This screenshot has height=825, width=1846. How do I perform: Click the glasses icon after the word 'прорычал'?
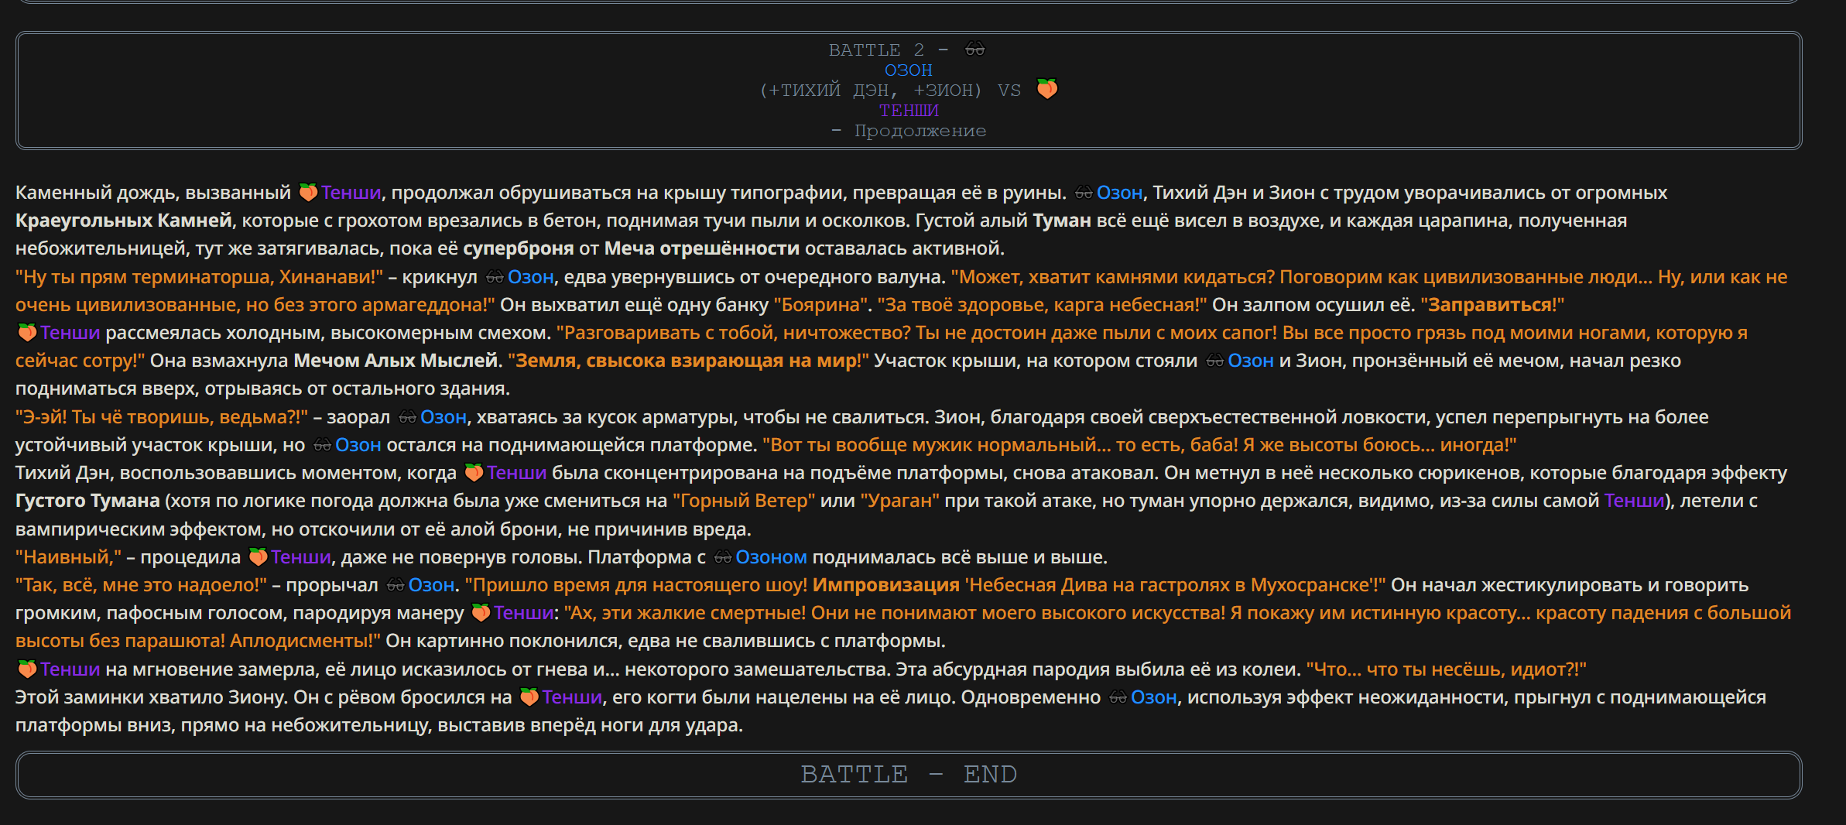(396, 585)
